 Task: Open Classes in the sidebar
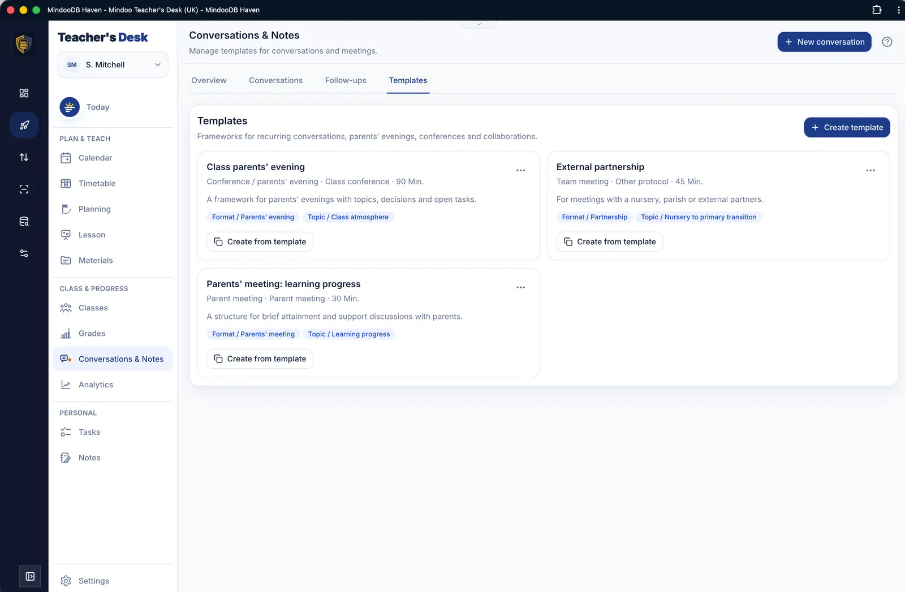[113, 308]
